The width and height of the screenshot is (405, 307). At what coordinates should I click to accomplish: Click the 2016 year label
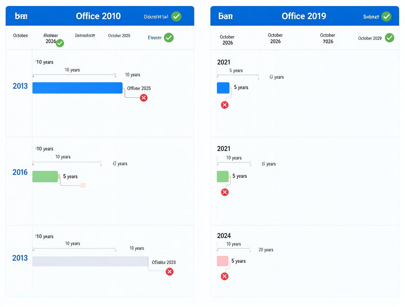(20, 172)
